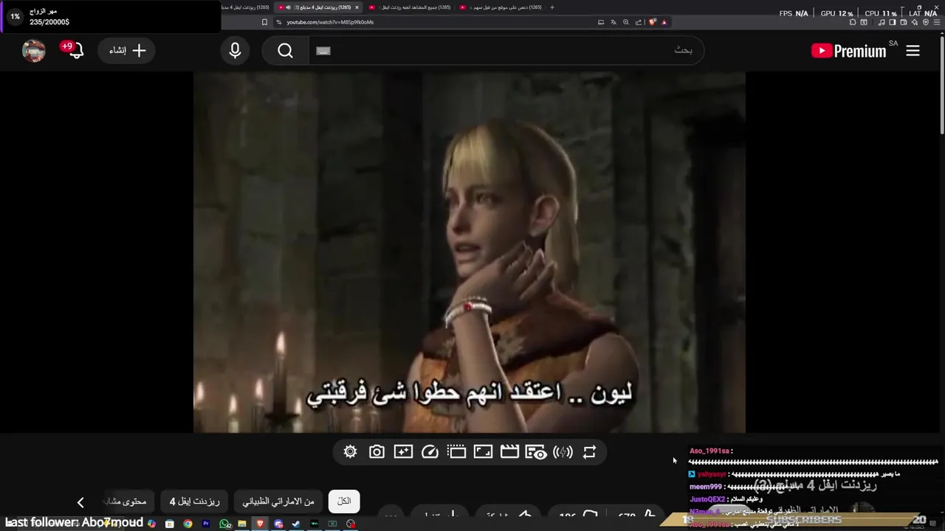The height and width of the screenshot is (531, 945).
Task: Click the browser address bar URL
Action: click(330, 22)
